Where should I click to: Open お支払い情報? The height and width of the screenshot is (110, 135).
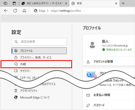tap(109, 95)
